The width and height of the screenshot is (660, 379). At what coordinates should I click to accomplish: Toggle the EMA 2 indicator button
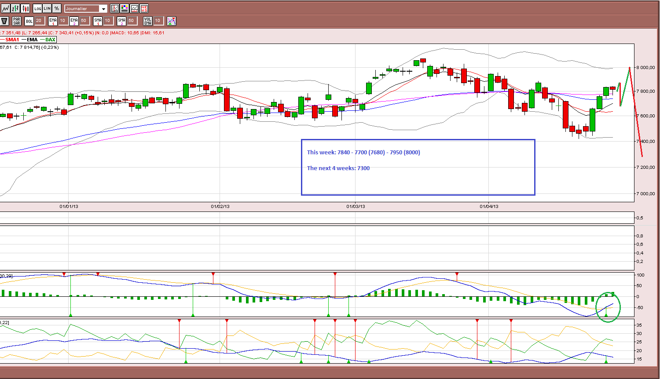[x=74, y=21]
